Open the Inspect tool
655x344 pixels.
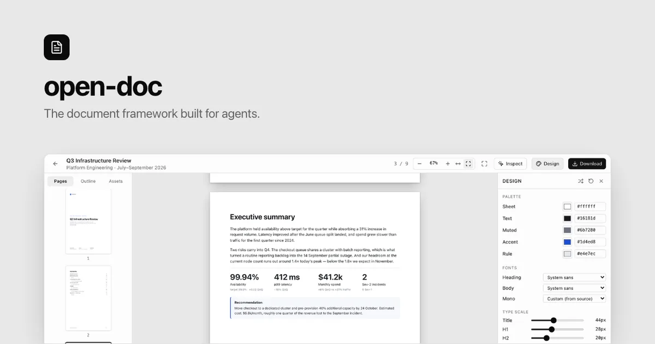pyautogui.click(x=511, y=164)
